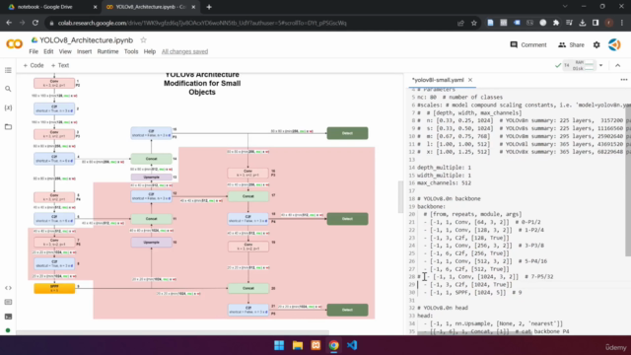Open the Comment panel
631x355 pixels.
coord(528,44)
